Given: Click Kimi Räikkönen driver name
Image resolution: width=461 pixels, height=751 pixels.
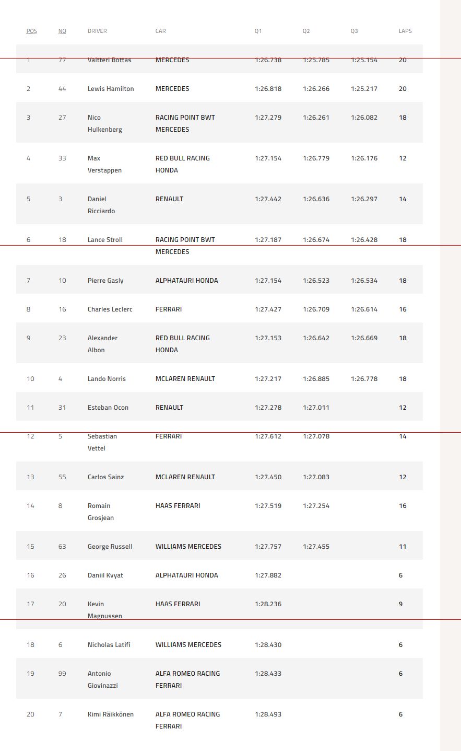Looking at the screenshot, I should (111, 714).
